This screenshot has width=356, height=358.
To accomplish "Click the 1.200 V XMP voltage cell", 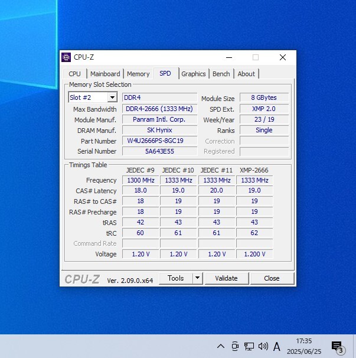I will [254, 254].
